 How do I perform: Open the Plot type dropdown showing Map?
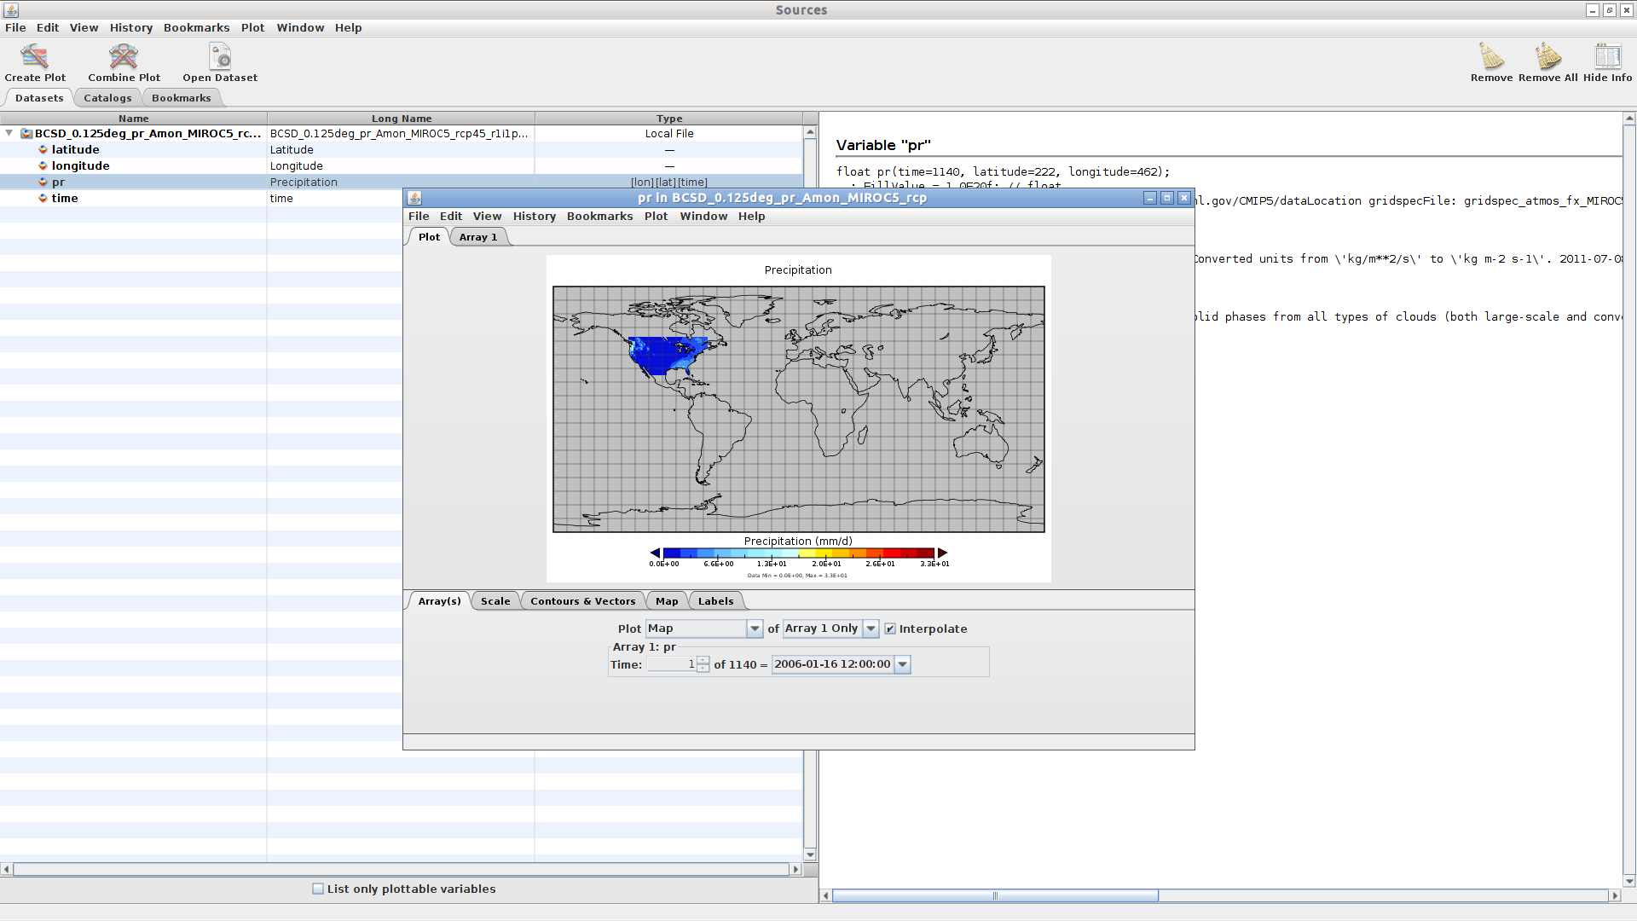(x=754, y=628)
